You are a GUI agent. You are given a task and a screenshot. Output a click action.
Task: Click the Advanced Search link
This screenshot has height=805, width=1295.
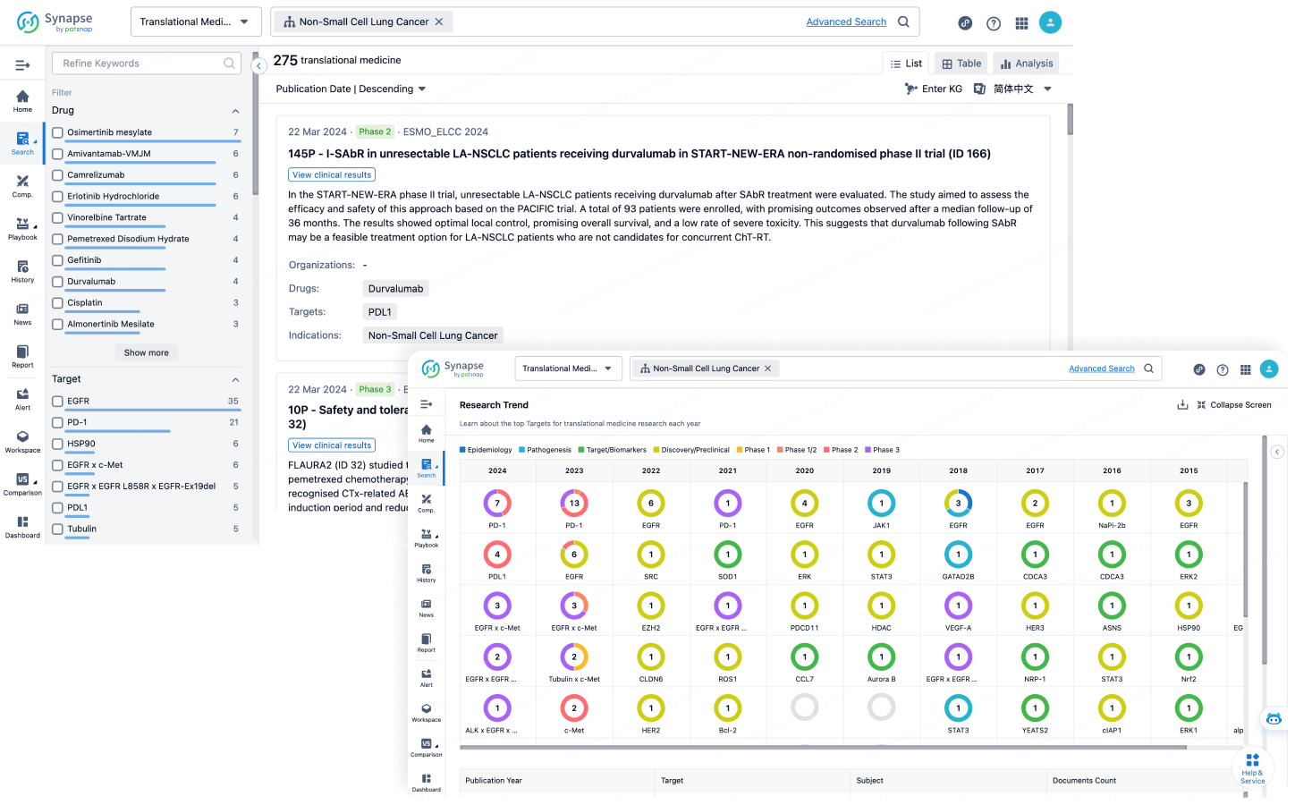846,21
